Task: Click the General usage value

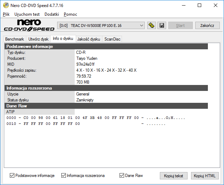Action: pyautogui.click(x=83, y=94)
